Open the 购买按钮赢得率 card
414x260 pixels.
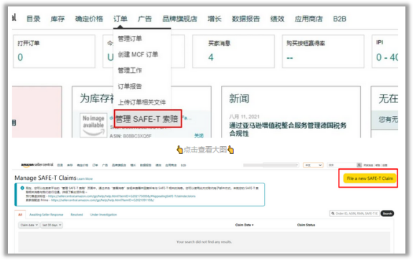pyautogui.click(x=323, y=51)
